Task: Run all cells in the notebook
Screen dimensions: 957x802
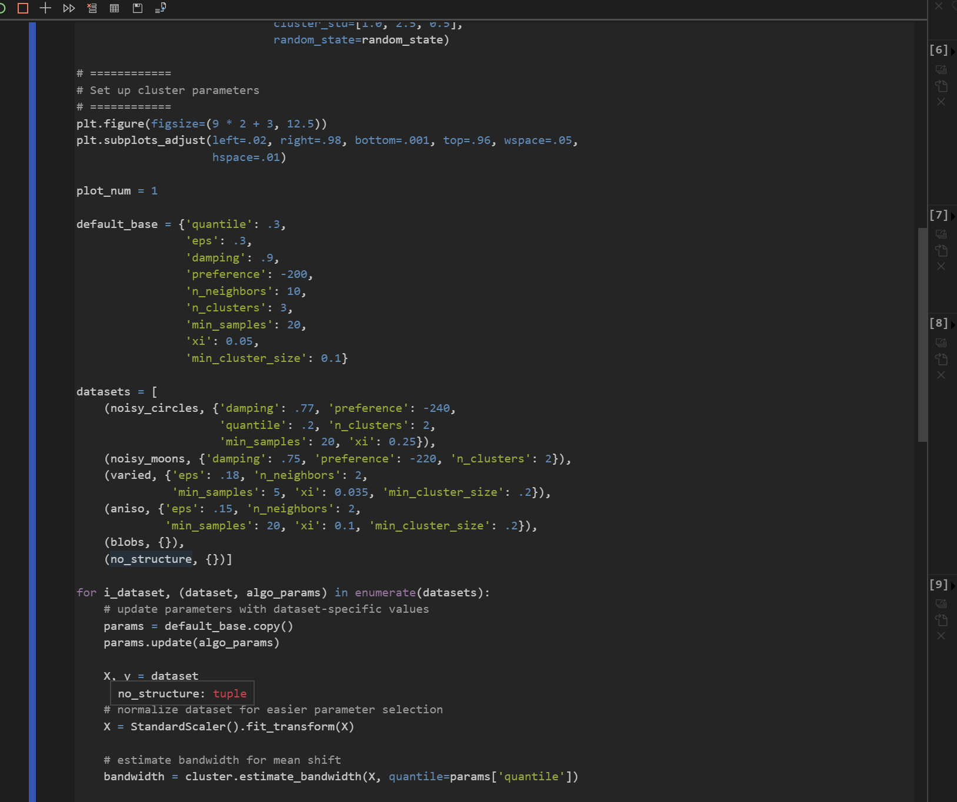Action: coord(69,8)
